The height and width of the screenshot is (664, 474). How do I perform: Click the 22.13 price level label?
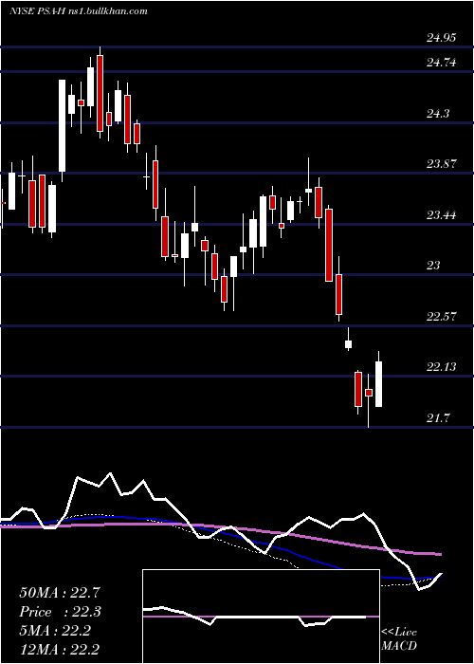(x=441, y=367)
